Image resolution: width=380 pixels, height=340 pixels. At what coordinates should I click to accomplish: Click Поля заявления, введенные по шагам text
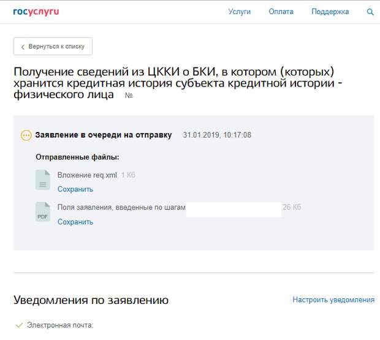coord(121,207)
